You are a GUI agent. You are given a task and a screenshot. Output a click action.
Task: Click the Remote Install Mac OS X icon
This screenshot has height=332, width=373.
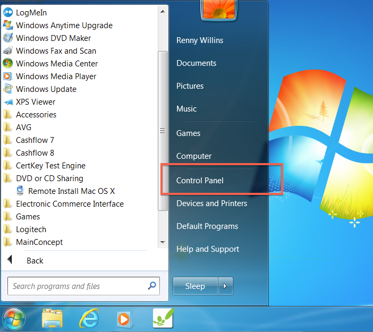tap(20, 191)
